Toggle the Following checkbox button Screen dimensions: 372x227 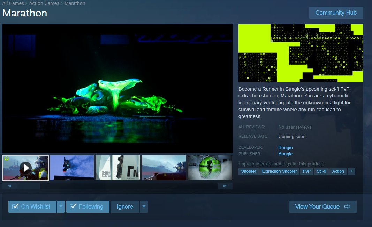[88, 207]
